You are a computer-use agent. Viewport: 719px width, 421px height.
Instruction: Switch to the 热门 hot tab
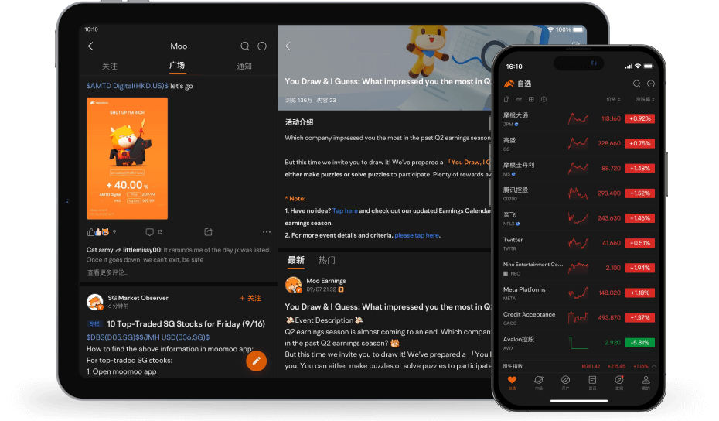[326, 260]
